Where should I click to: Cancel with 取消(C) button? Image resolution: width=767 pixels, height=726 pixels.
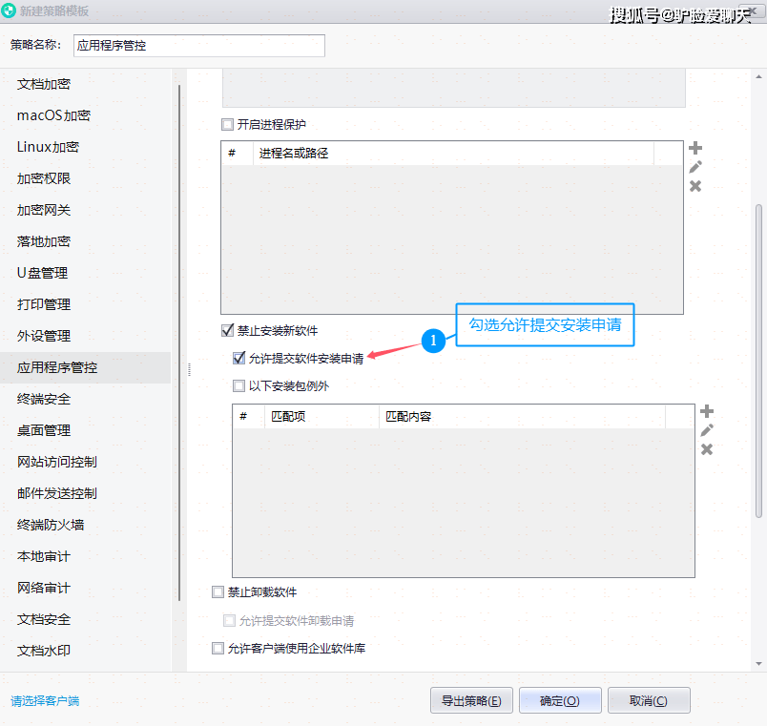coord(649,700)
